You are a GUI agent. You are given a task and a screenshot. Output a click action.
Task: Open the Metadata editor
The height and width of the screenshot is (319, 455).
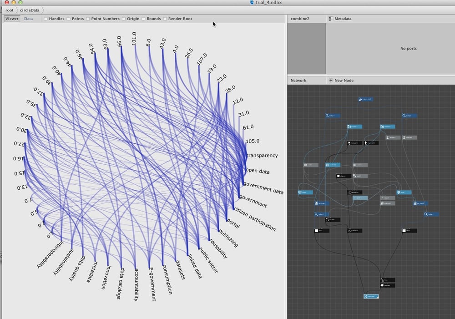tap(340, 19)
